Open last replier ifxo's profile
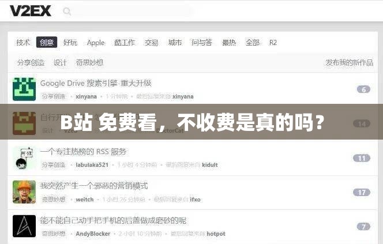The image size is (383, 244). [195, 200]
